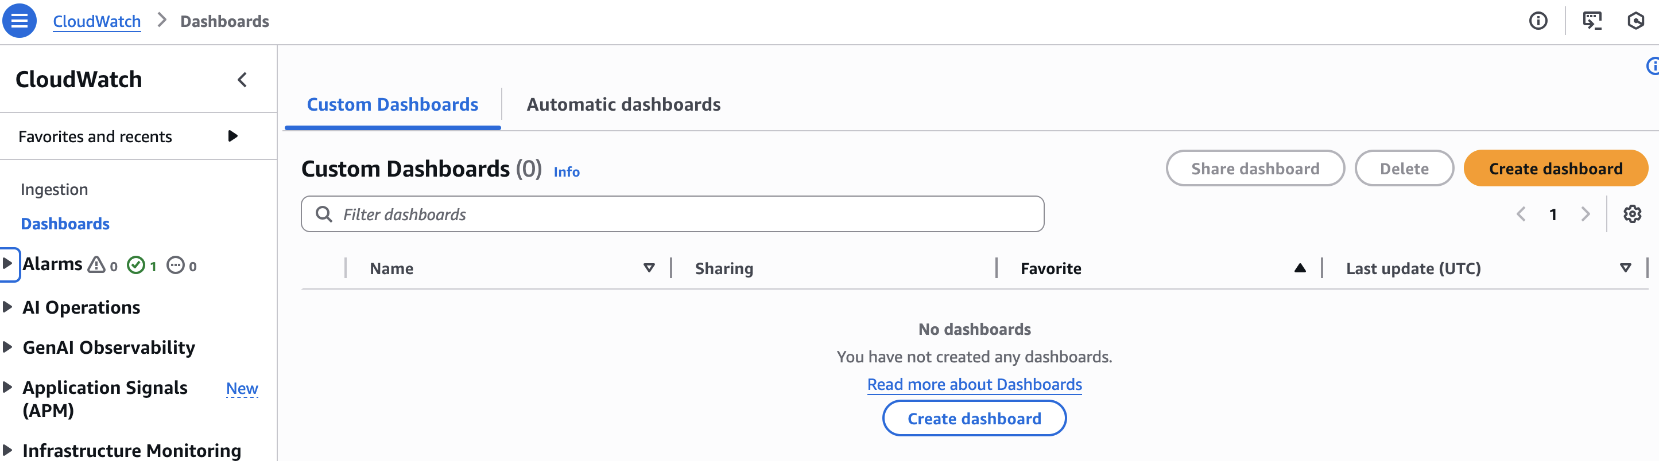This screenshot has height=461, width=1659.
Task: Go to next page of dashboards
Action: (x=1585, y=214)
